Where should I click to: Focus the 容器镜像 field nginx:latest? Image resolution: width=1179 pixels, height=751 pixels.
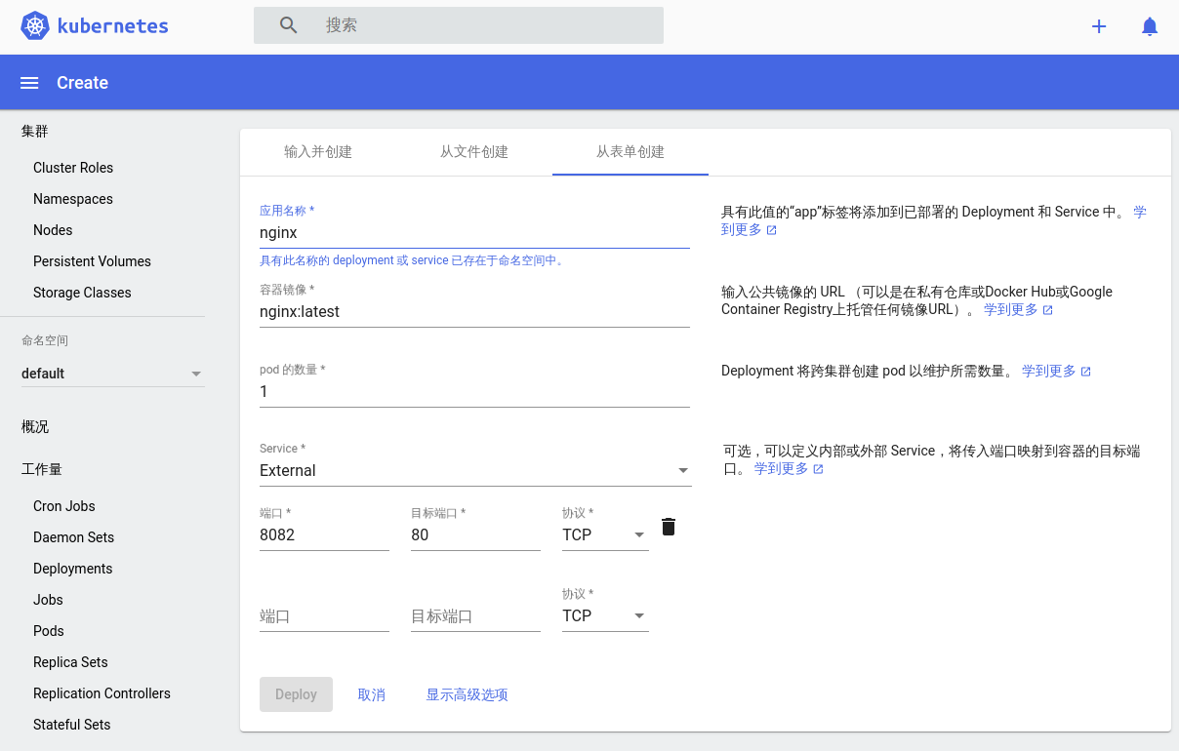coord(474,312)
